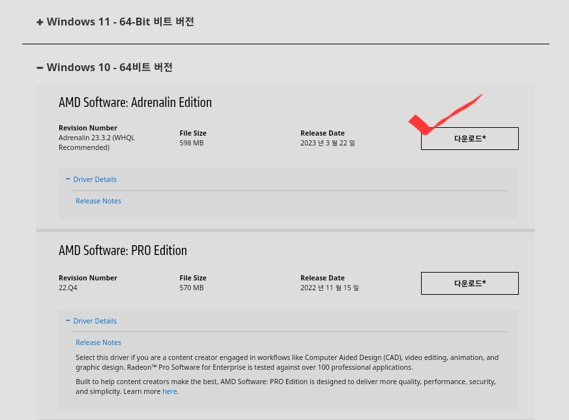Click the '22.Q4' revision number
The width and height of the screenshot is (569, 420).
(68, 288)
